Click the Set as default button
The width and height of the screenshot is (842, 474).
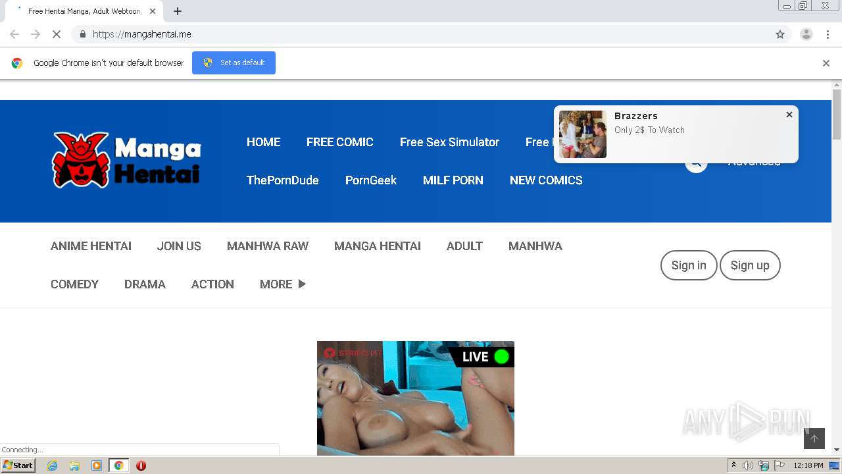point(234,63)
